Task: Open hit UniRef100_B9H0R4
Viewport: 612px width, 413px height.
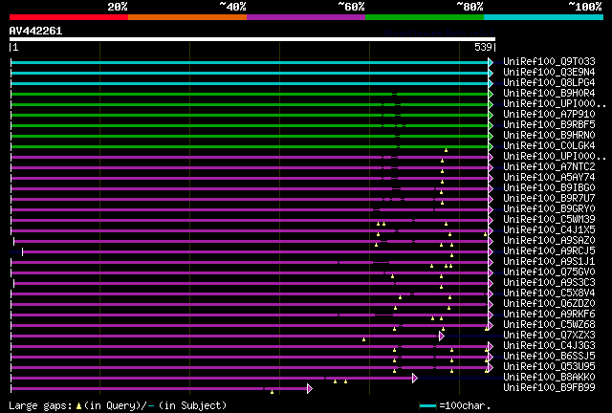Action: click(x=549, y=94)
